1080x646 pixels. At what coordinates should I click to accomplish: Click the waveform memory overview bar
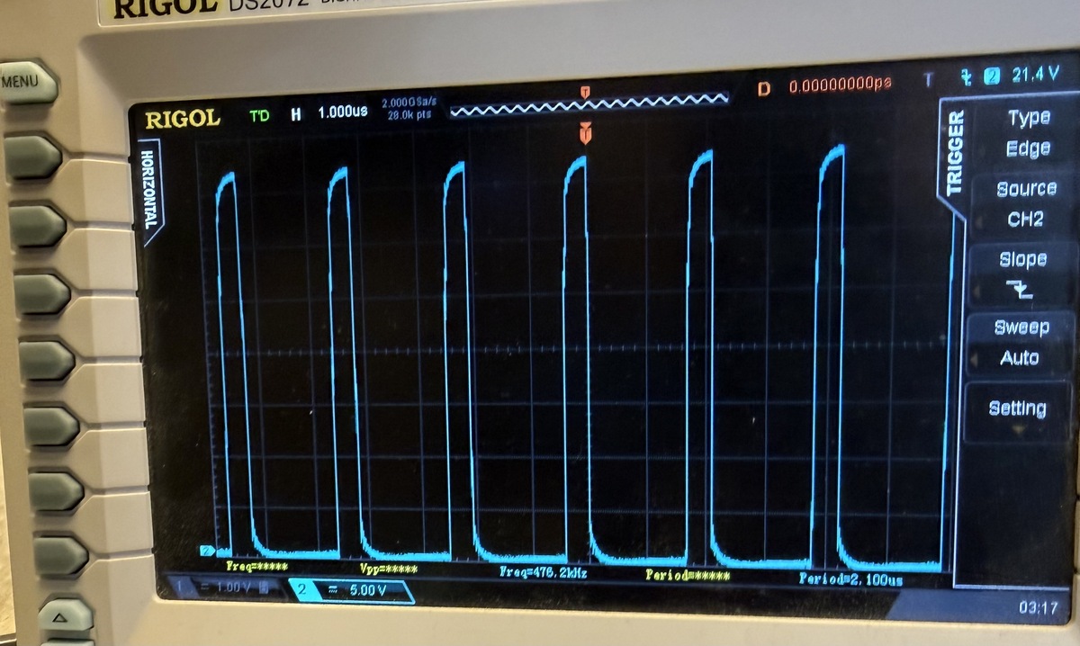coord(589,105)
